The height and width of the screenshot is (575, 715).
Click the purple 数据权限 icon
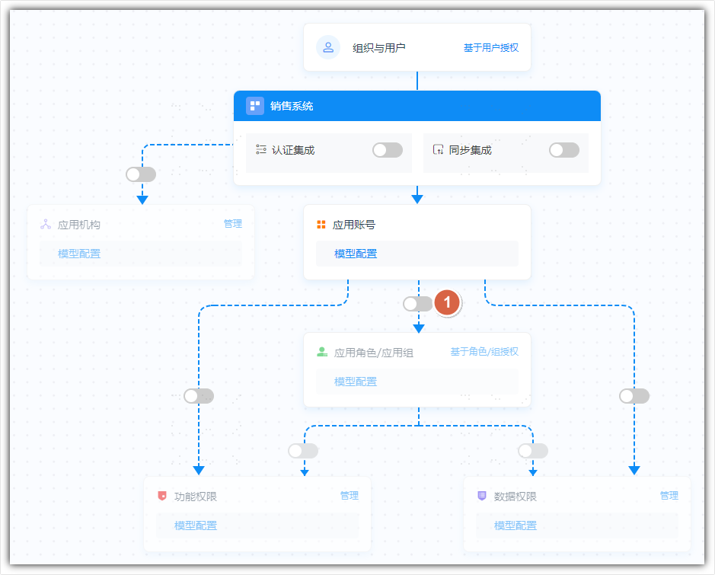pos(481,496)
